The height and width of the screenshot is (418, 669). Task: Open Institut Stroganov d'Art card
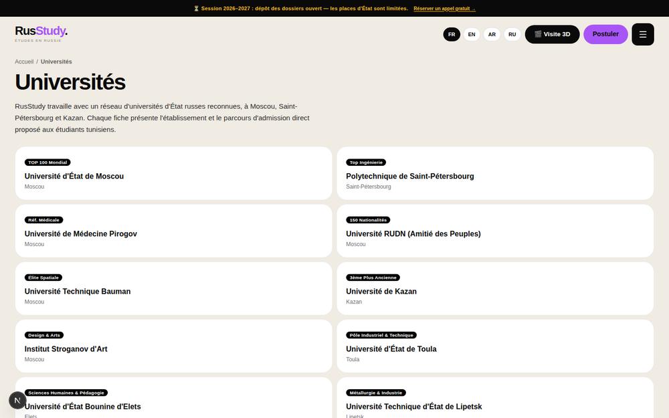pyautogui.click(x=174, y=346)
